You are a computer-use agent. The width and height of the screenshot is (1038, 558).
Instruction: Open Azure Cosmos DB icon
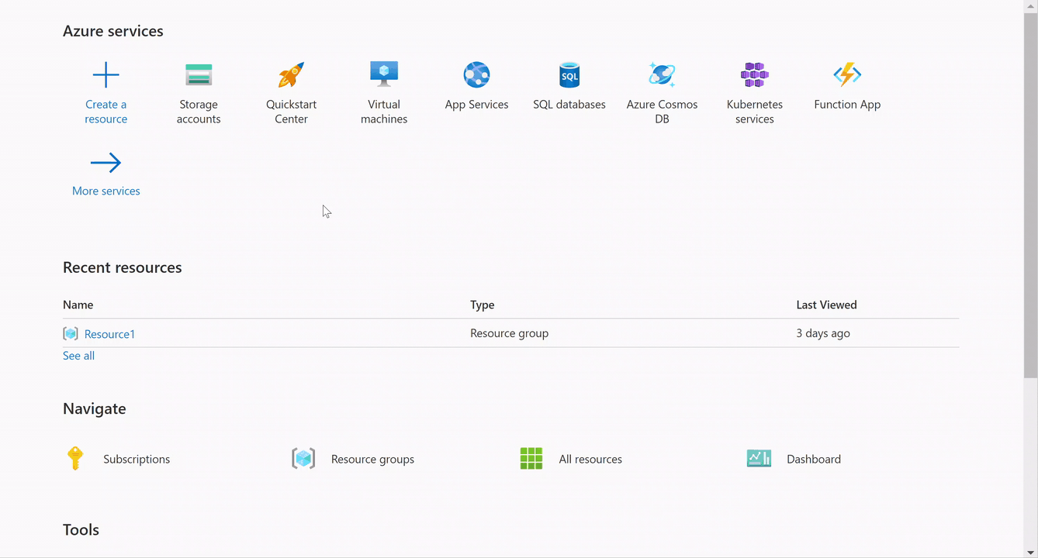[662, 75]
